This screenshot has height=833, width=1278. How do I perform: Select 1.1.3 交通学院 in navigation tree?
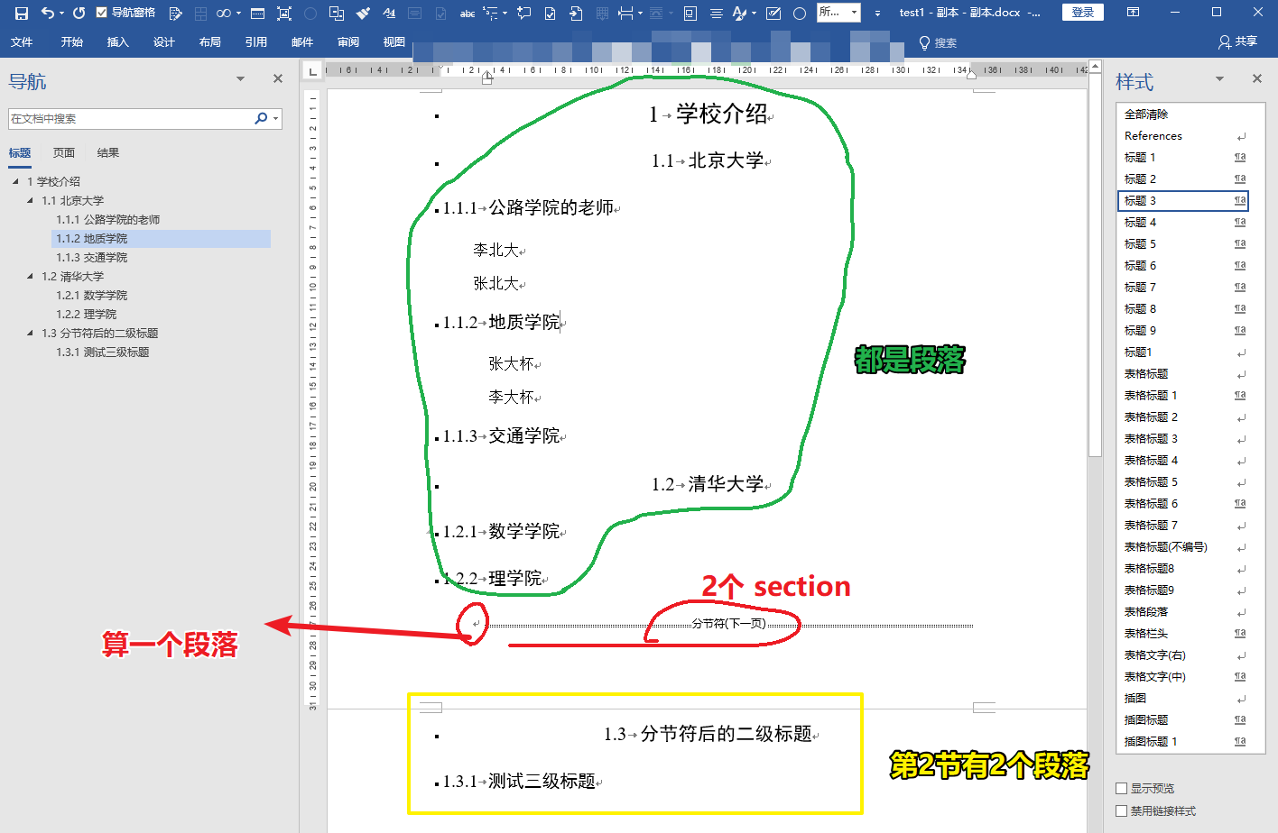point(92,258)
